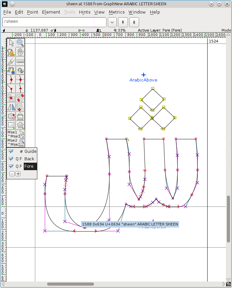Choose the Hand scroll tool
This screenshot has width=232, height=288.
pos(20,52)
